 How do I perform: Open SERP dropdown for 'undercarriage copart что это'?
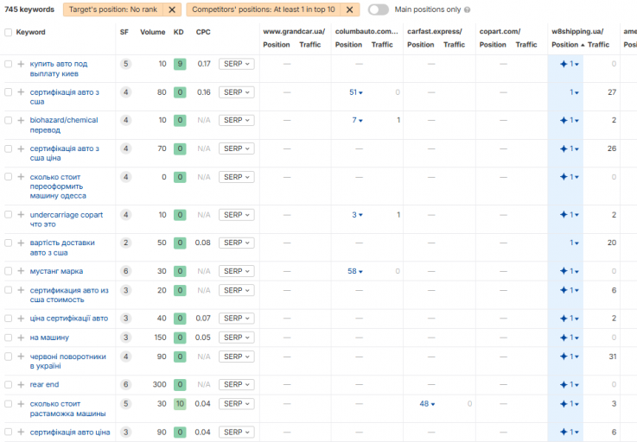pyautogui.click(x=237, y=215)
